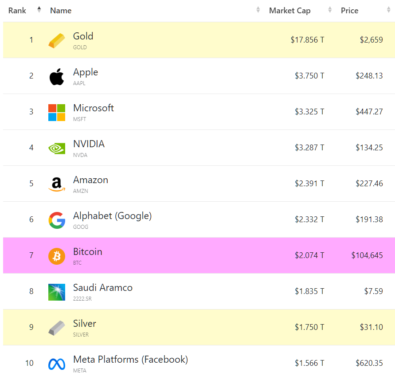Open the Meta Platforms (Facebook) link
The image size is (395, 380).
(130, 360)
